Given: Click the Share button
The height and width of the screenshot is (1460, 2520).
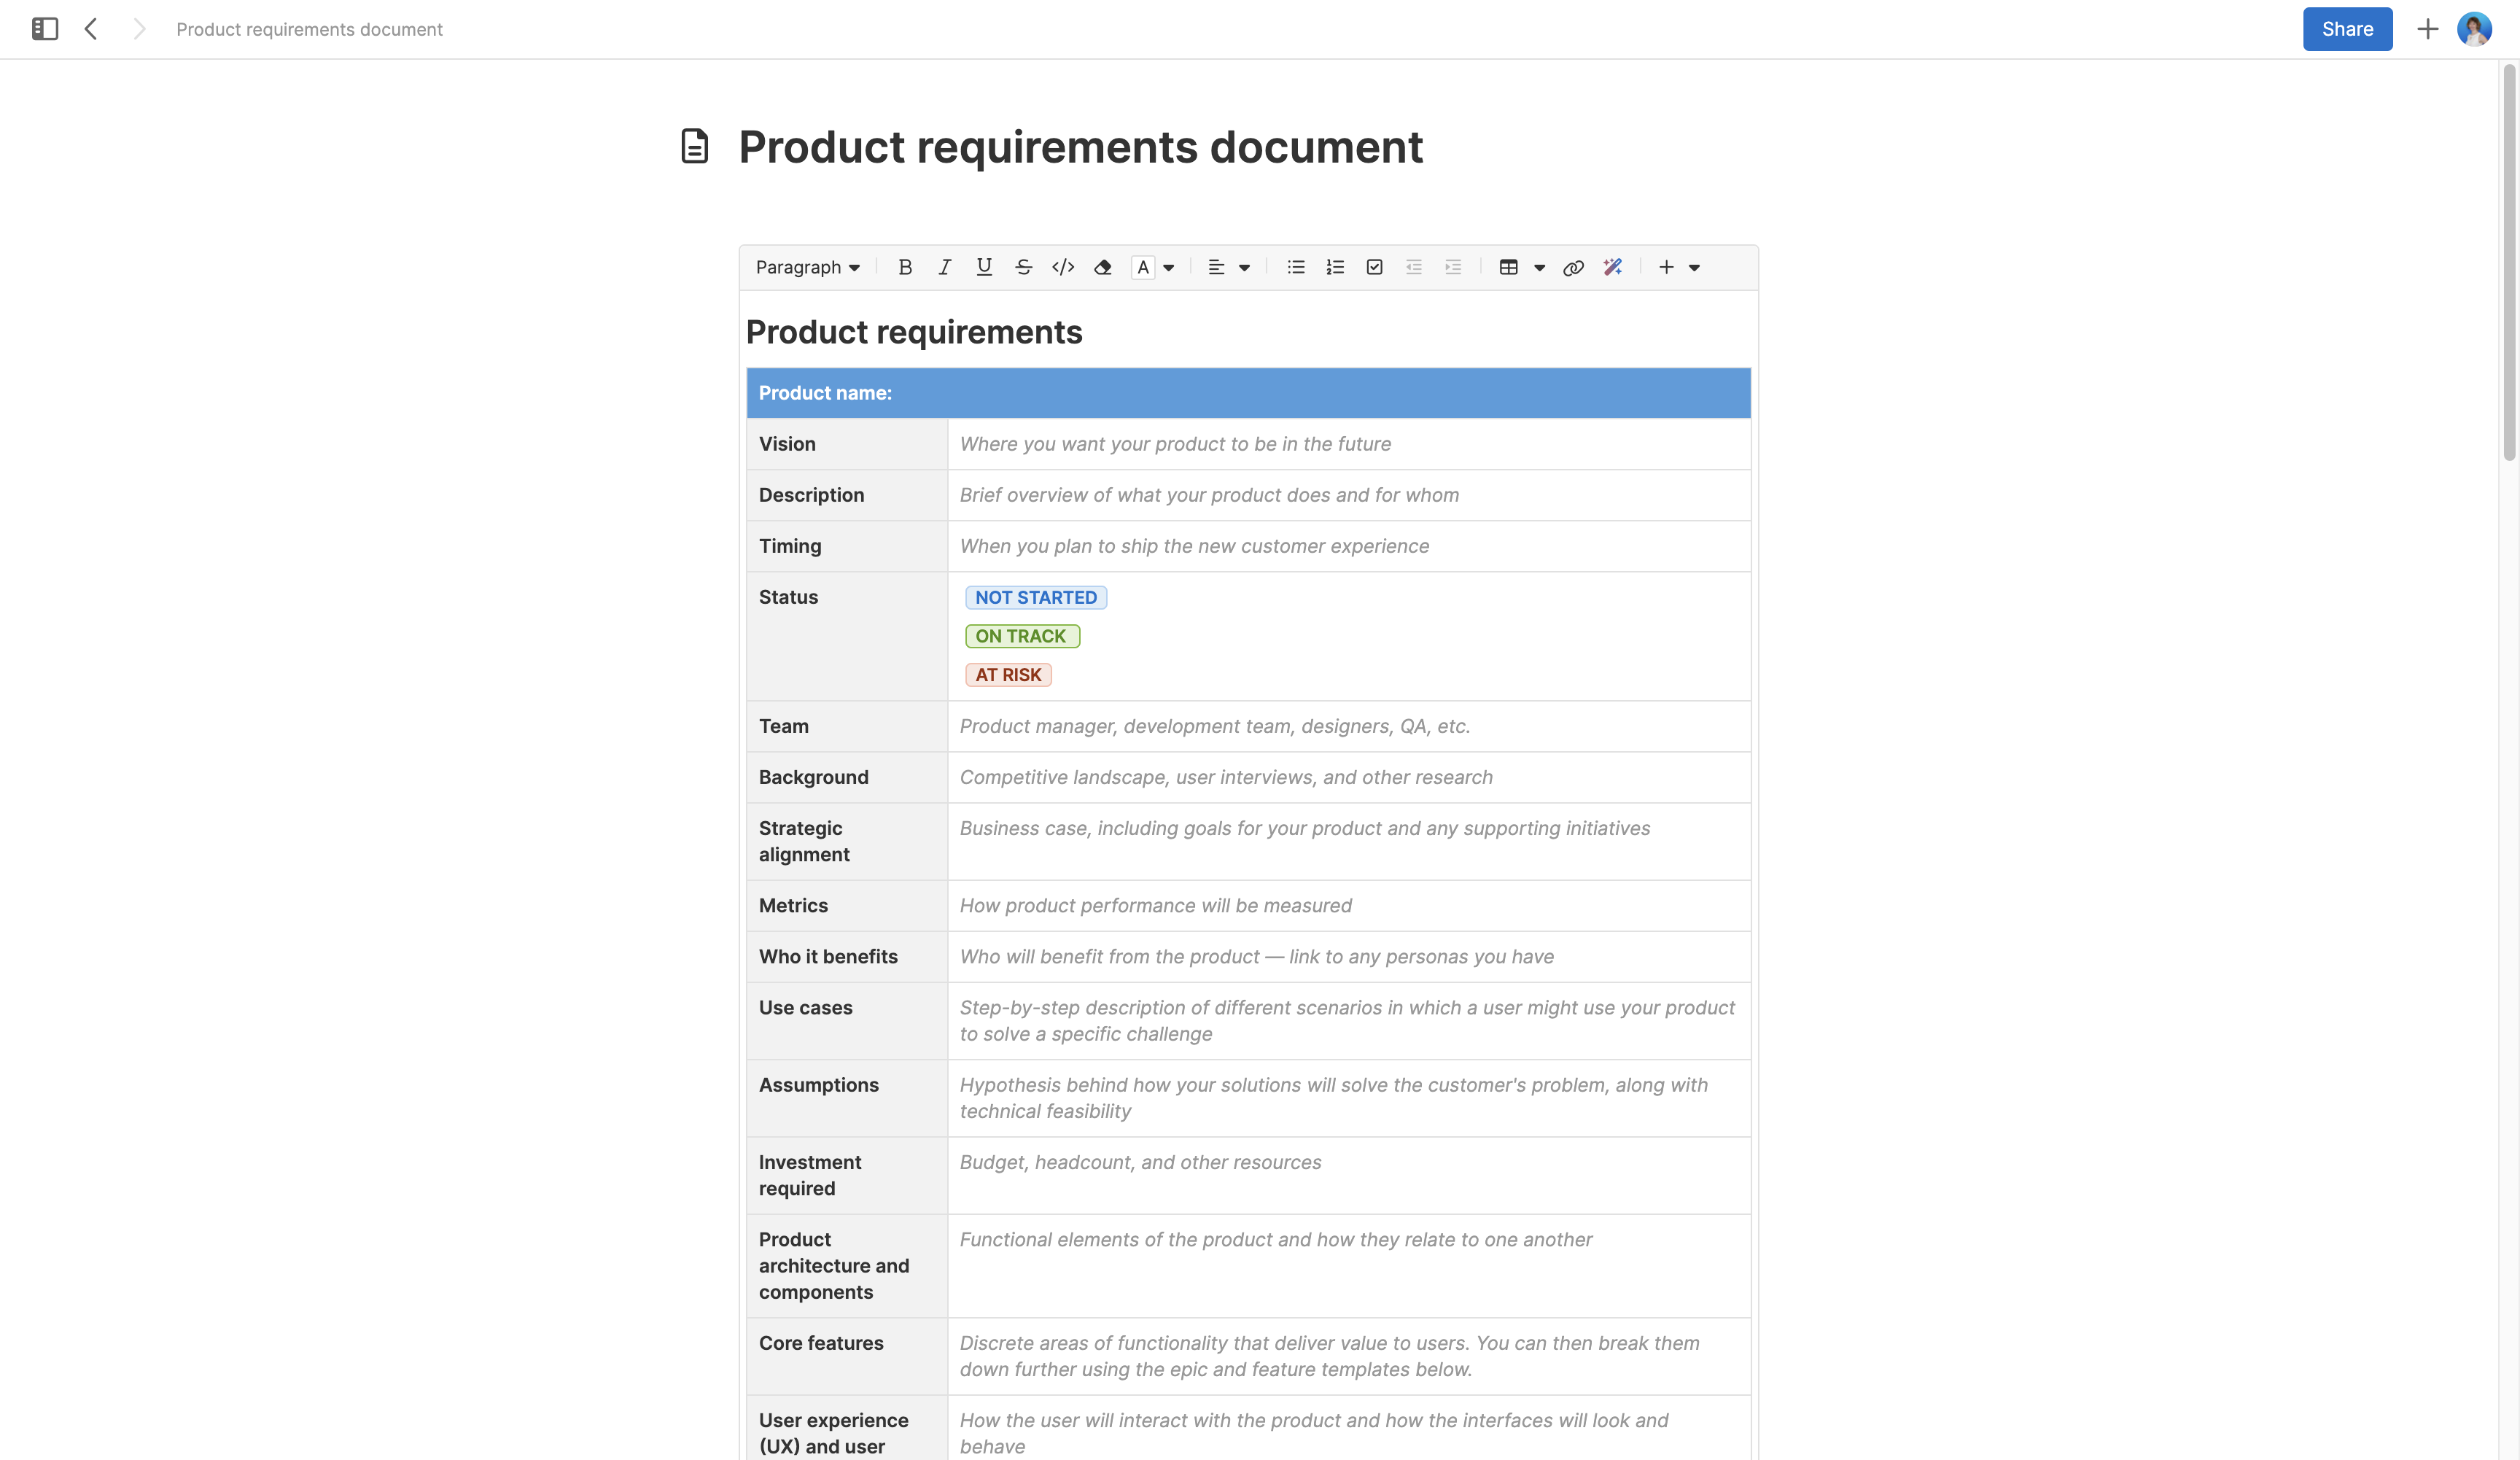Looking at the screenshot, I should pos(2347,29).
